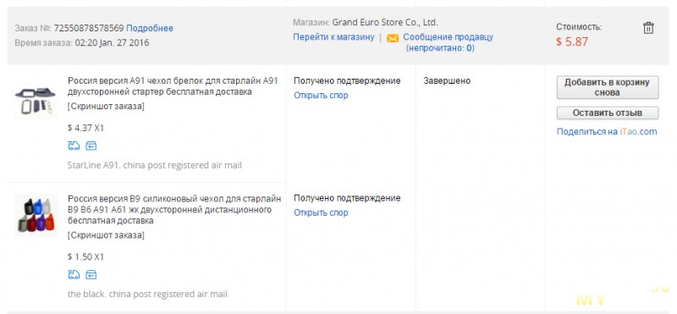
Task: Click Оставить отзыв button
Action: (x=608, y=113)
